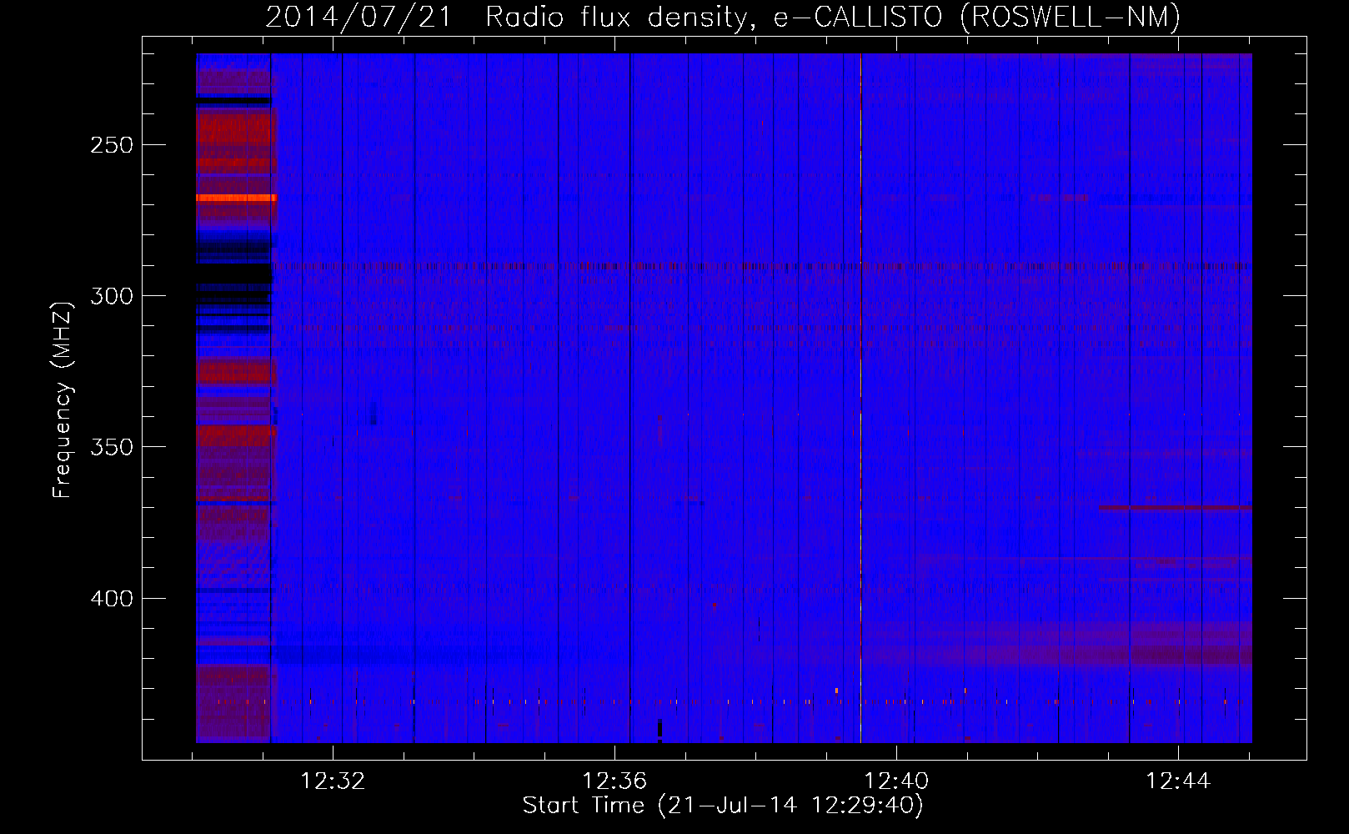This screenshot has width=1349, height=834.
Task: Click the 'Frequency (MHZ)' axis label
Action: [63, 399]
